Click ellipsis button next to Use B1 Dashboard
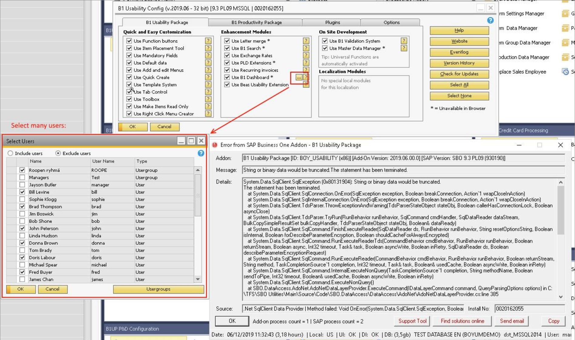This screenshot has width=575, height=340. coord(299,78)
